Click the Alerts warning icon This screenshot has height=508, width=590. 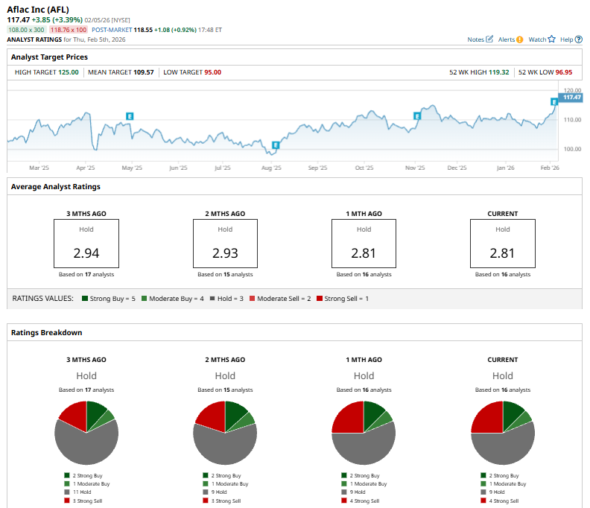point(520,39)
